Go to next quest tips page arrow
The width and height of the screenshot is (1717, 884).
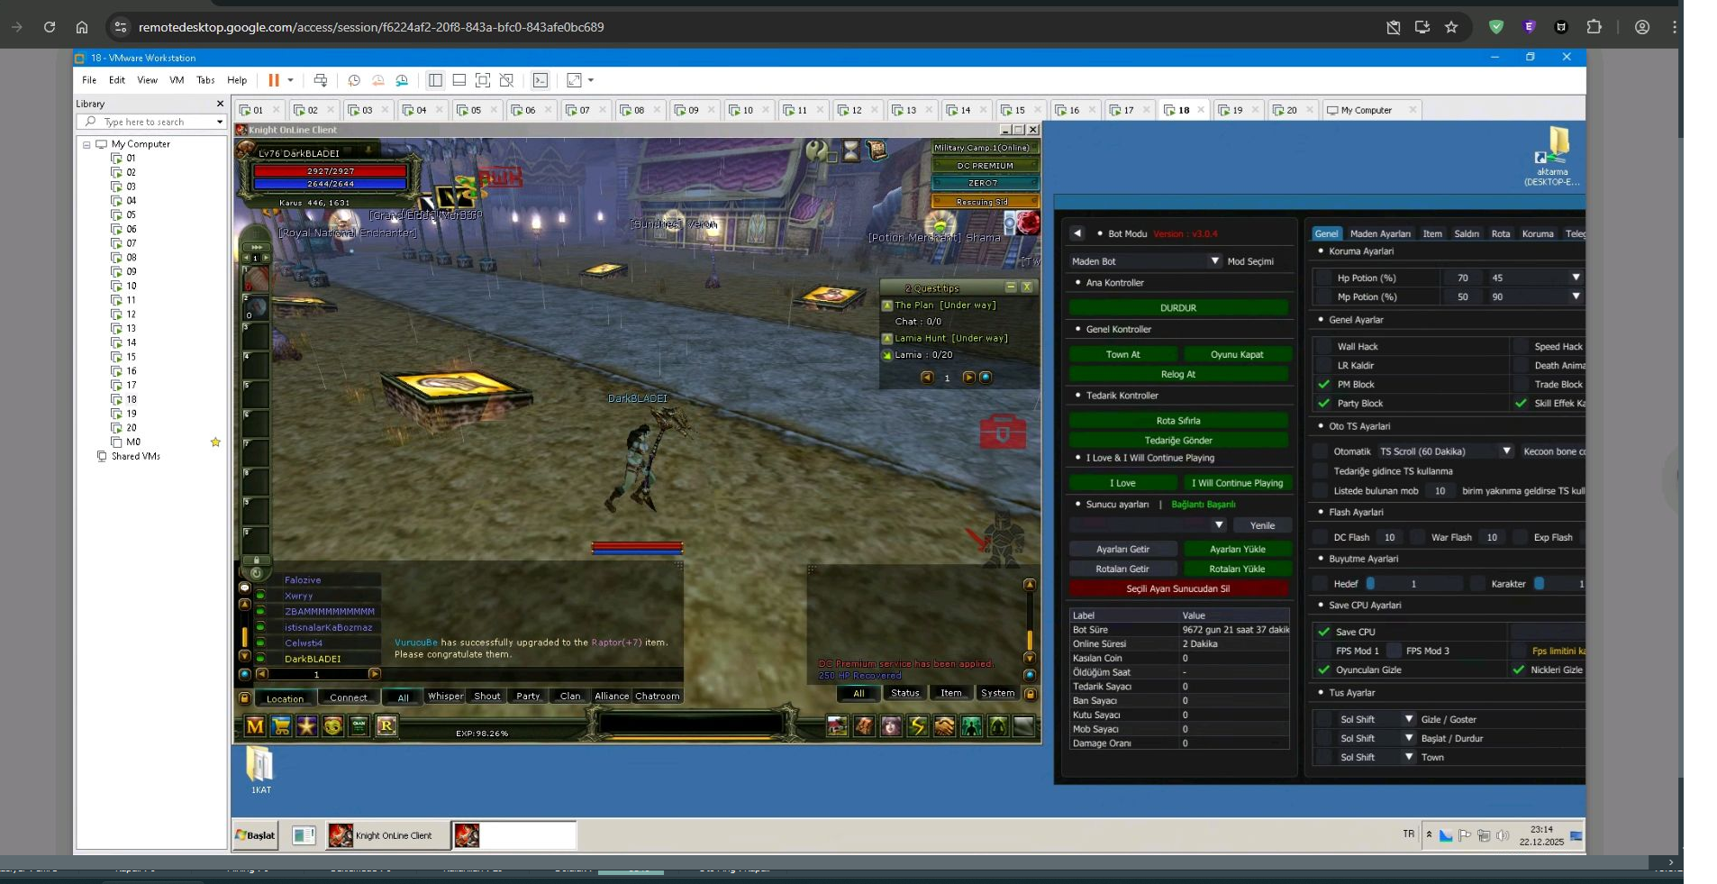(969, 378)
